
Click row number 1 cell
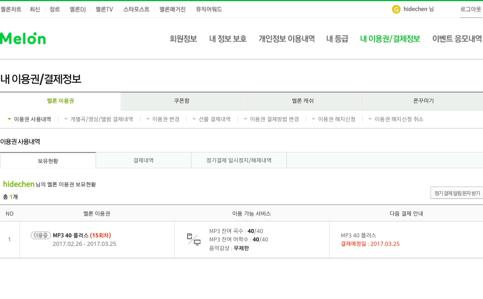9,240
